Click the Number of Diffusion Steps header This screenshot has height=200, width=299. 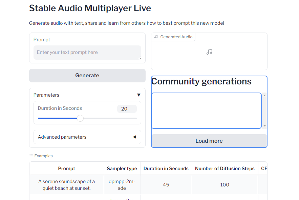pos(225,168)
